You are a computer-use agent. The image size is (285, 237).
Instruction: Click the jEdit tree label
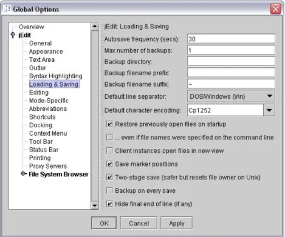tap(24, 35)
